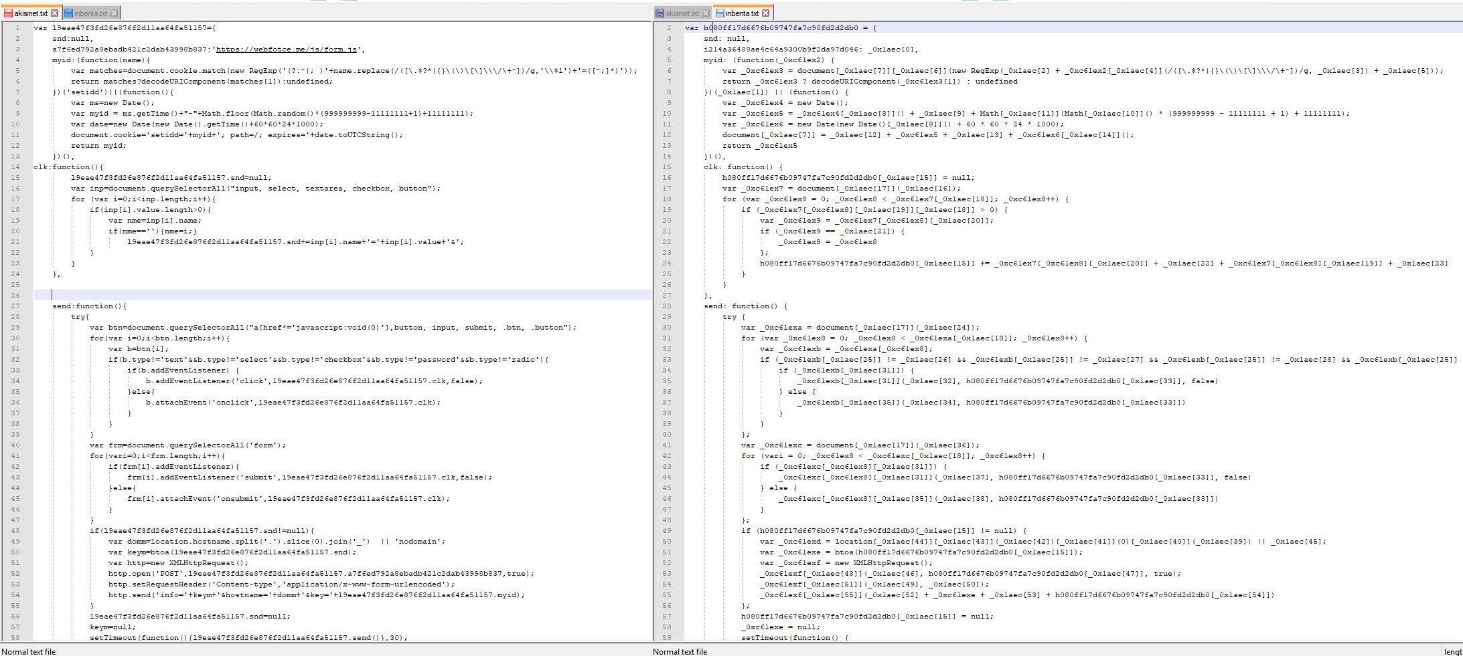Click line number 1 in left pane margin
Screen dimensions: 1463x656
pos(17,28)
